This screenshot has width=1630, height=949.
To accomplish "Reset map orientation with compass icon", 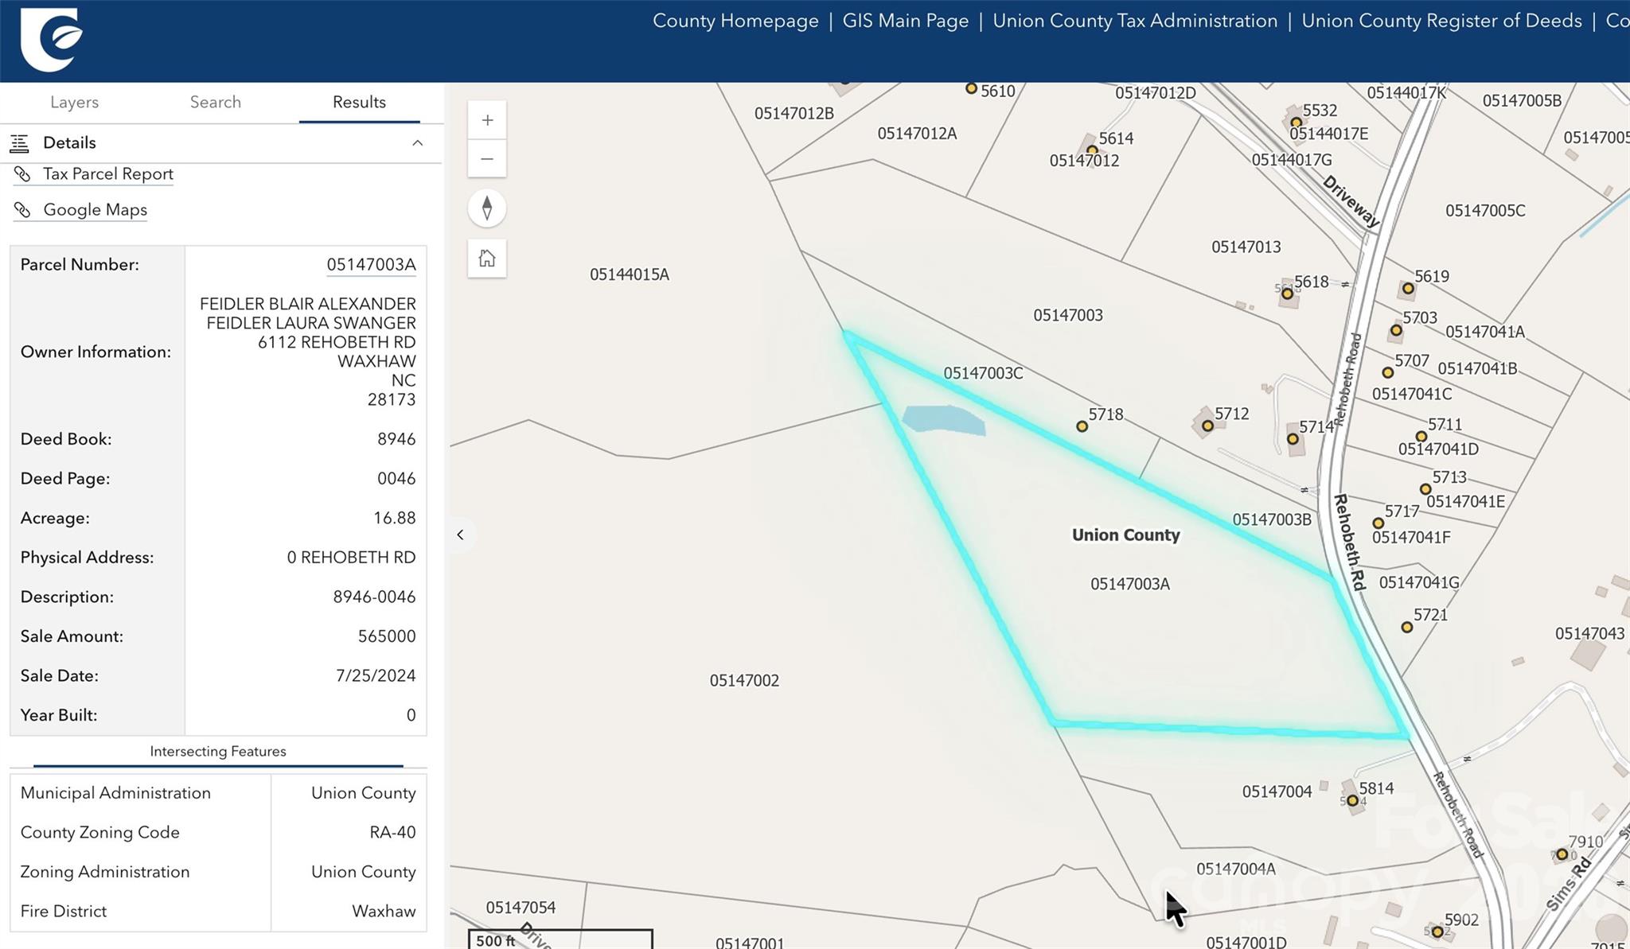I will (487, 208).
